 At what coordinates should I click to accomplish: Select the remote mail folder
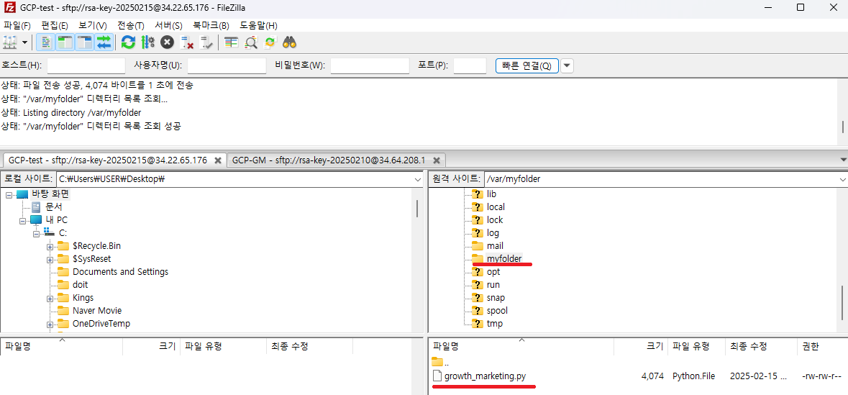point(495,245)
